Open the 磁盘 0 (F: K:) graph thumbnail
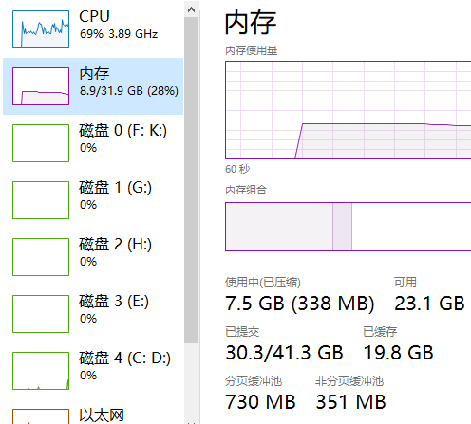The image size is (471, 424). pos(41,143)
